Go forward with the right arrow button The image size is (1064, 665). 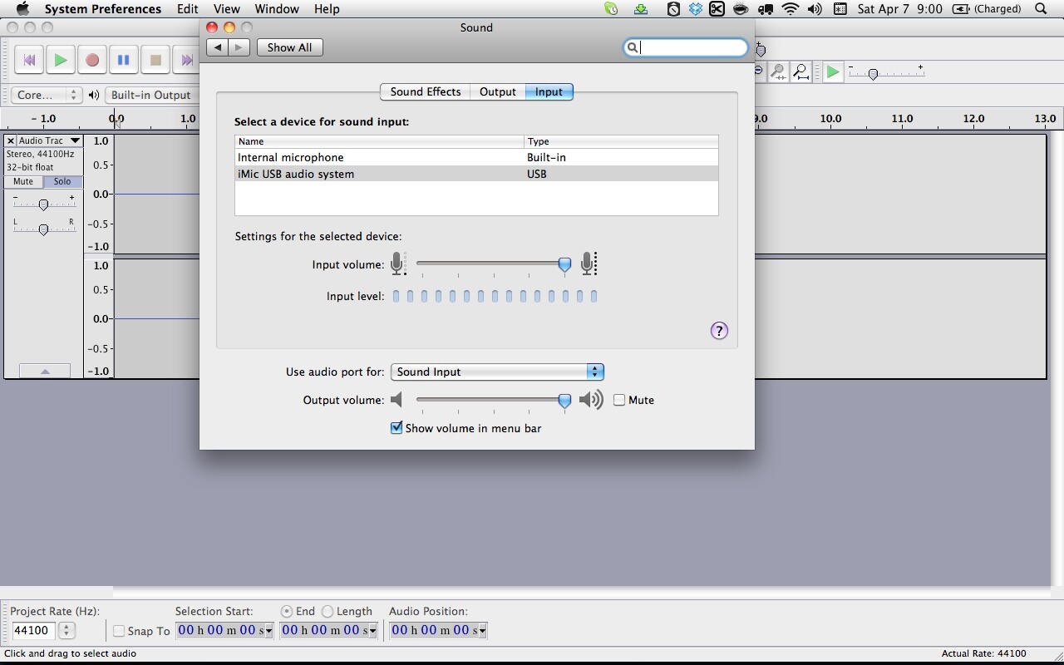[239, 47]
